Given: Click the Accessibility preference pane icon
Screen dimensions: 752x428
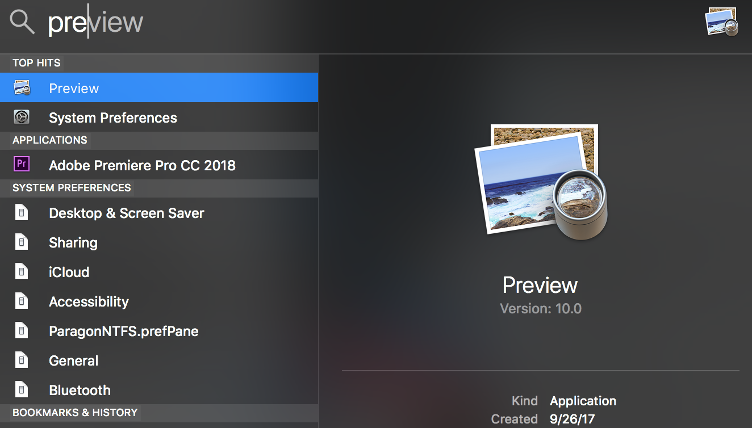Looking at the screenshot, I should (22, 301).
